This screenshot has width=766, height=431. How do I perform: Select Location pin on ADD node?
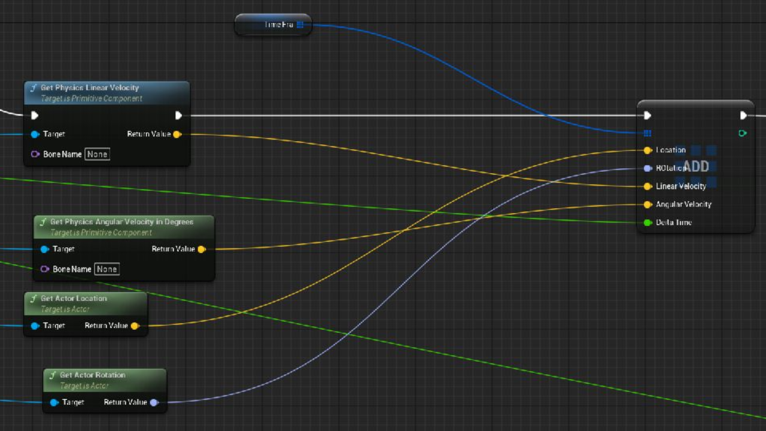click(648, 150)
